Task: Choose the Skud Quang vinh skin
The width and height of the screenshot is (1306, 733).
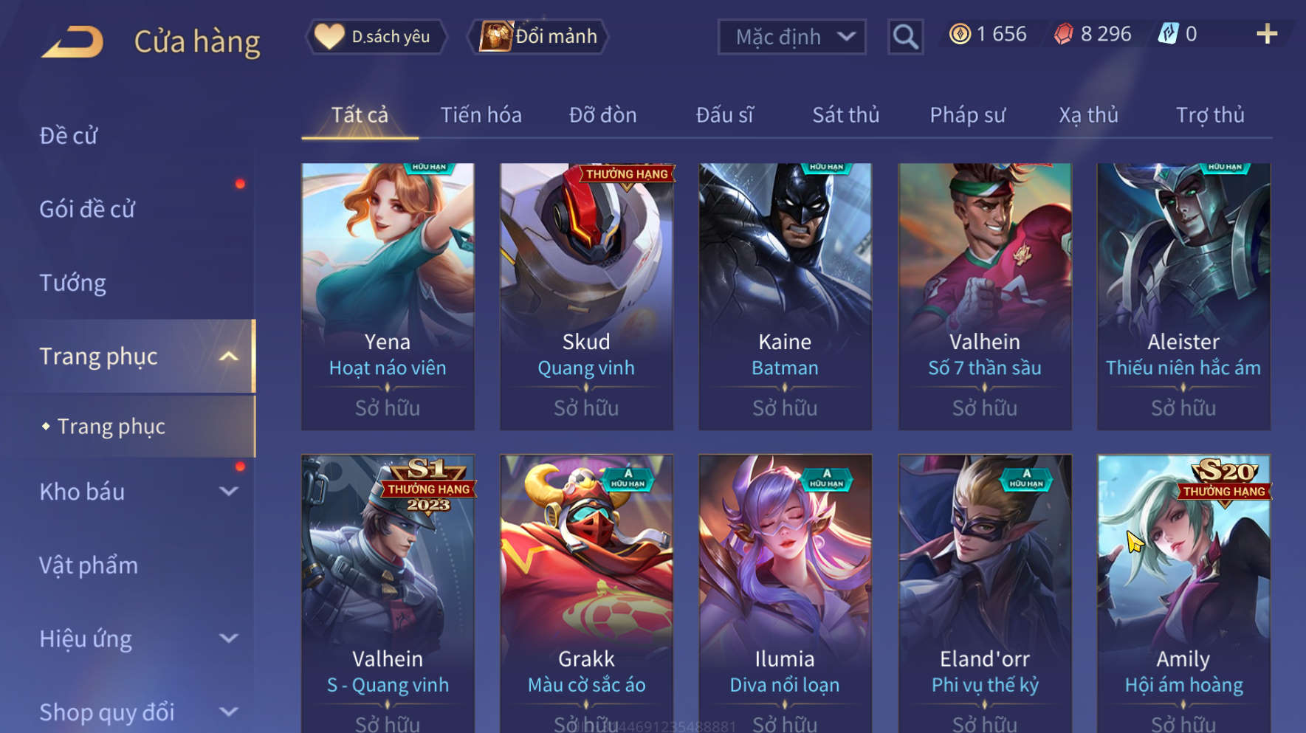Action: pos(586,297)
